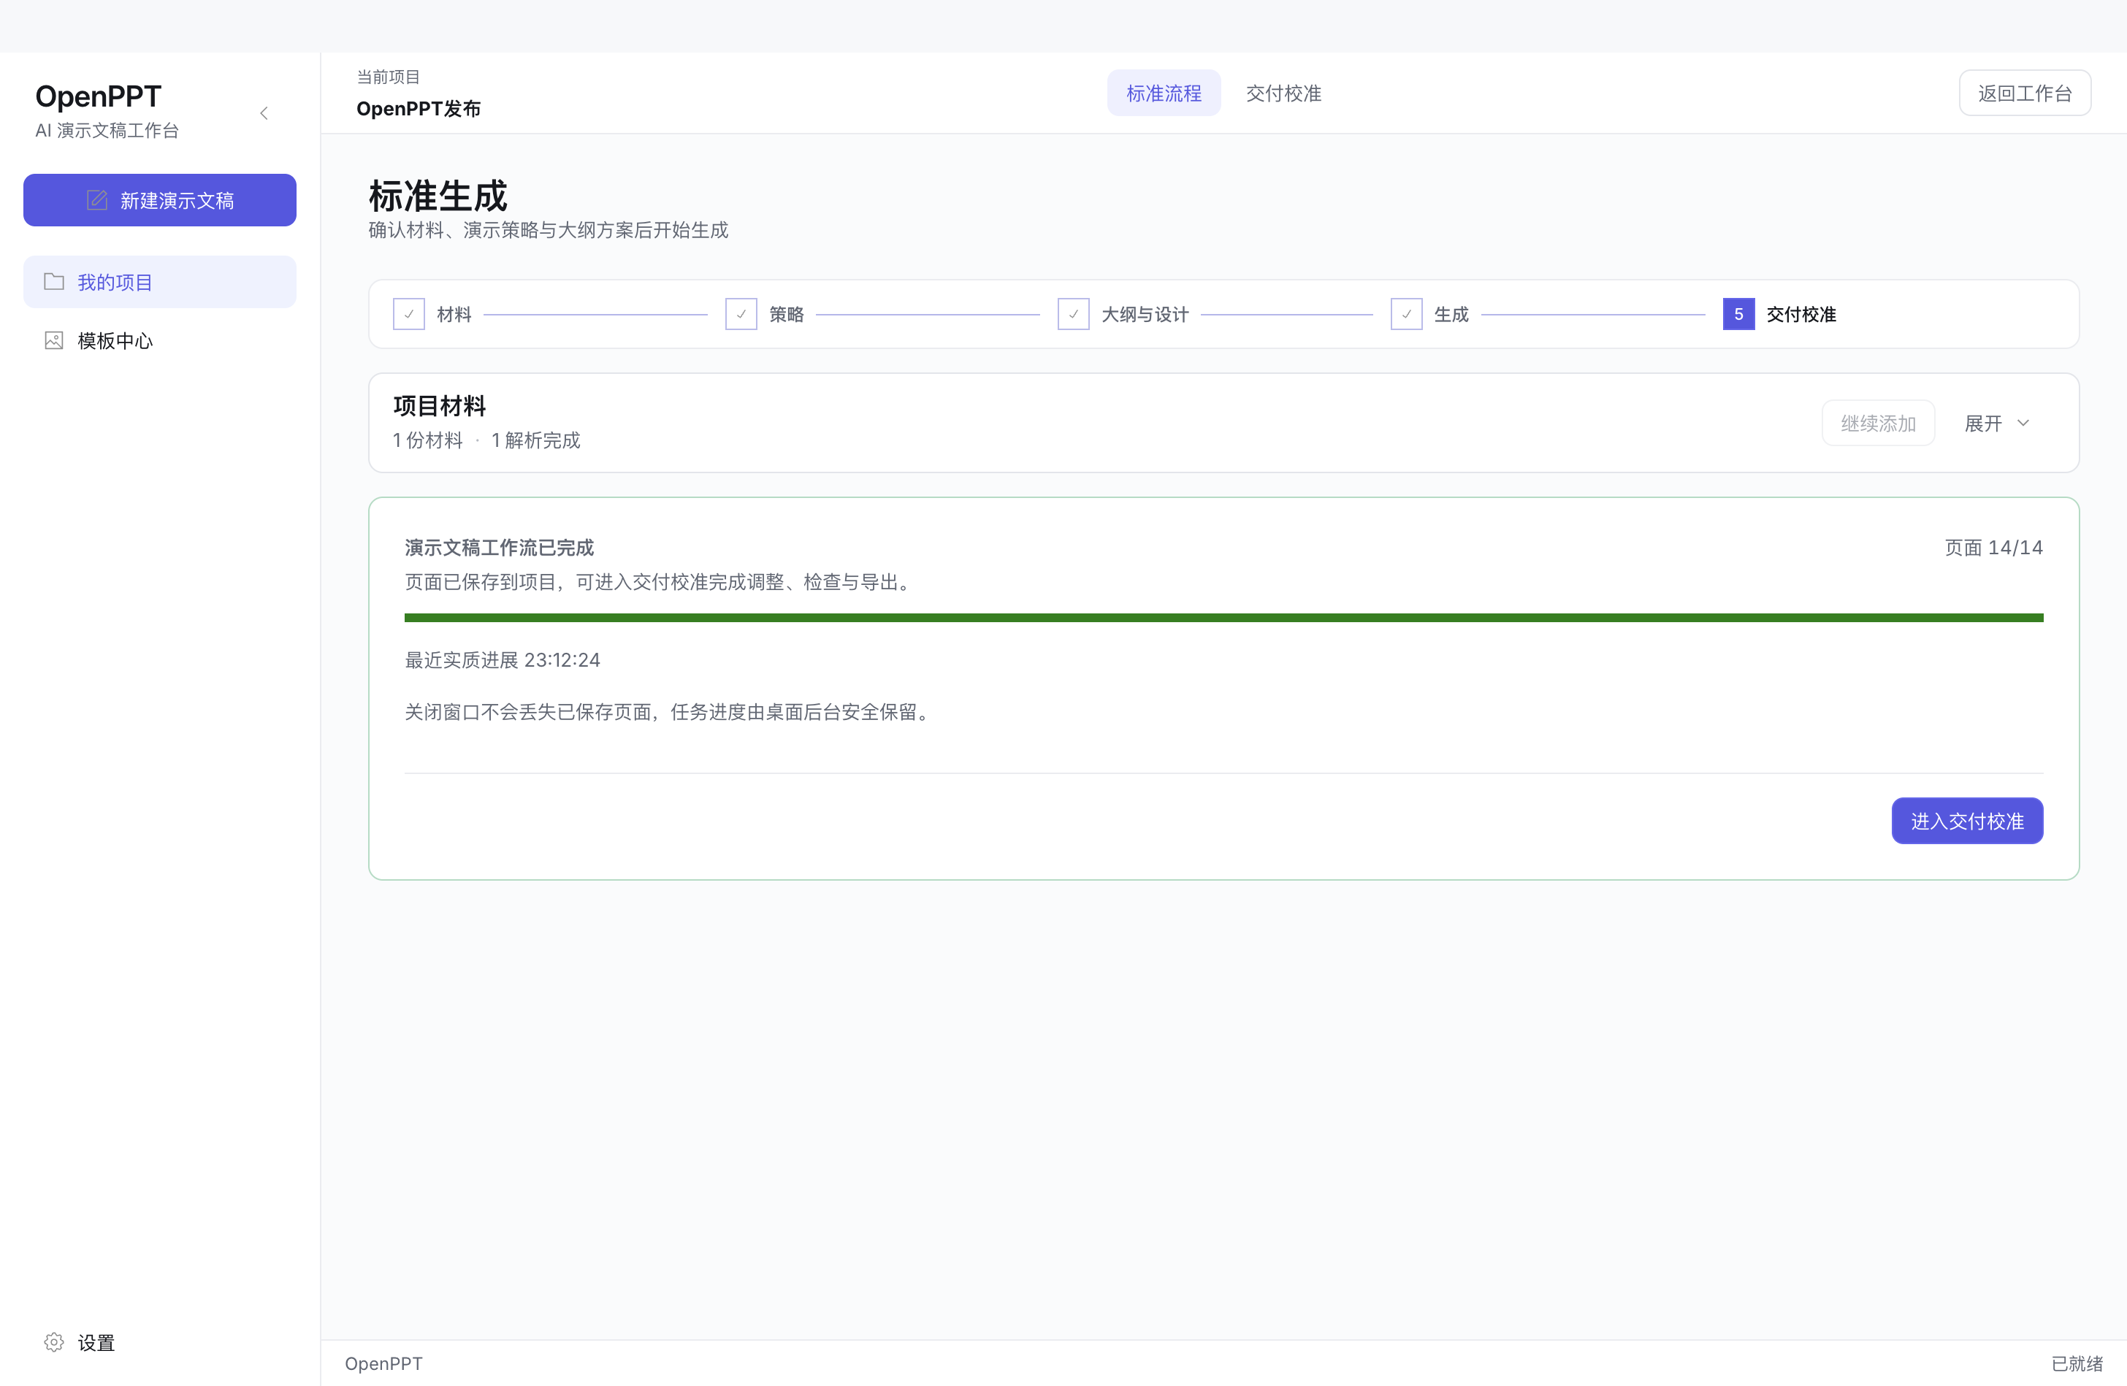This screenshot has width=2127, height=1386.
Task: Click the folder icon beside 我的项目
Action: (53, 281)
